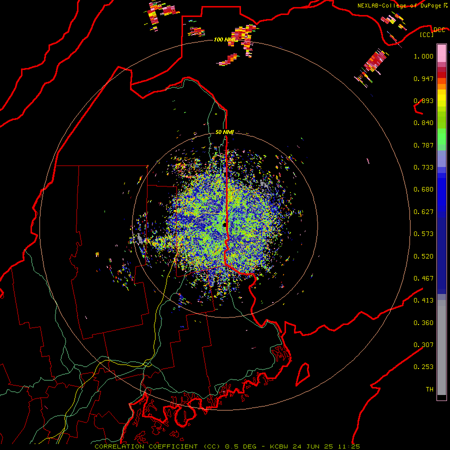This screenshot has width=450, height=450.
Task: Click the 100 NMI range ring label
Action: (x=224, y=39)
